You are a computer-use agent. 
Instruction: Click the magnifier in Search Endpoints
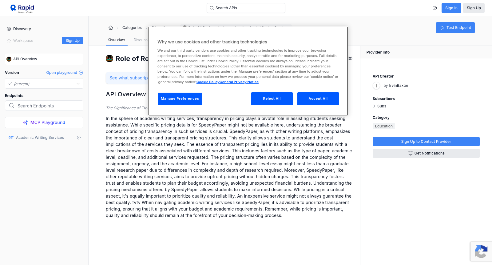12,106
